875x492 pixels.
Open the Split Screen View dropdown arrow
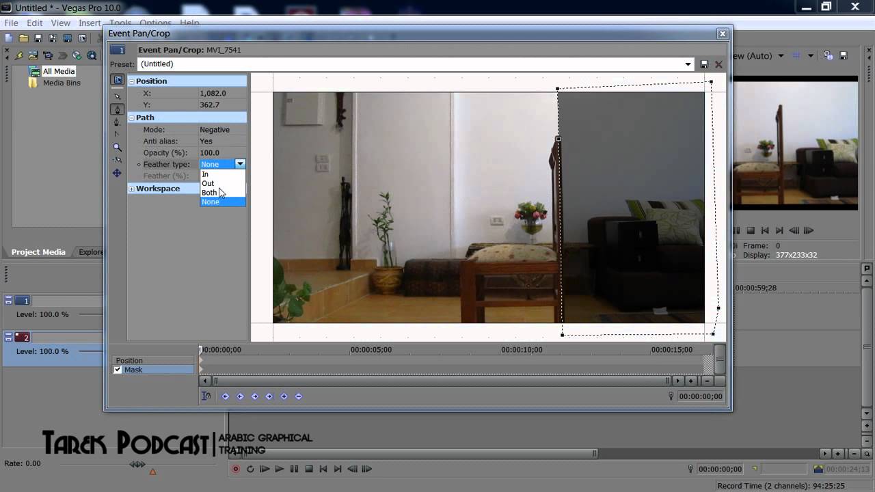[811, 56]
